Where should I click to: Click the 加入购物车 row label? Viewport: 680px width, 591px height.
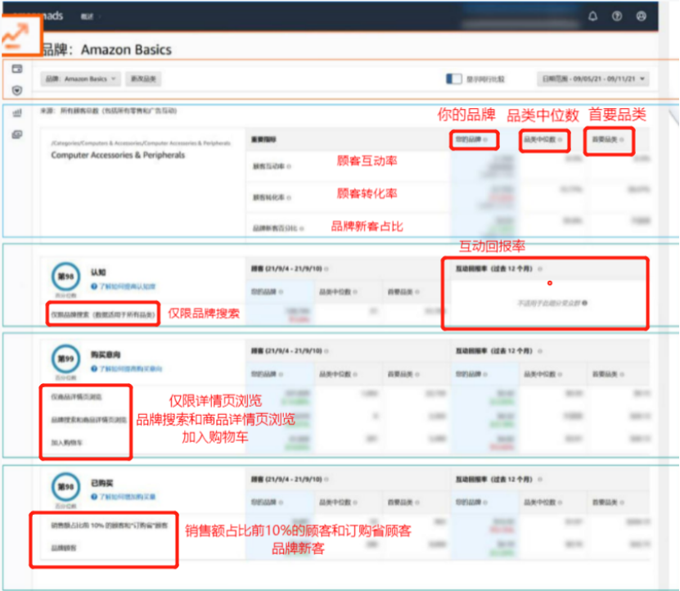66,443
